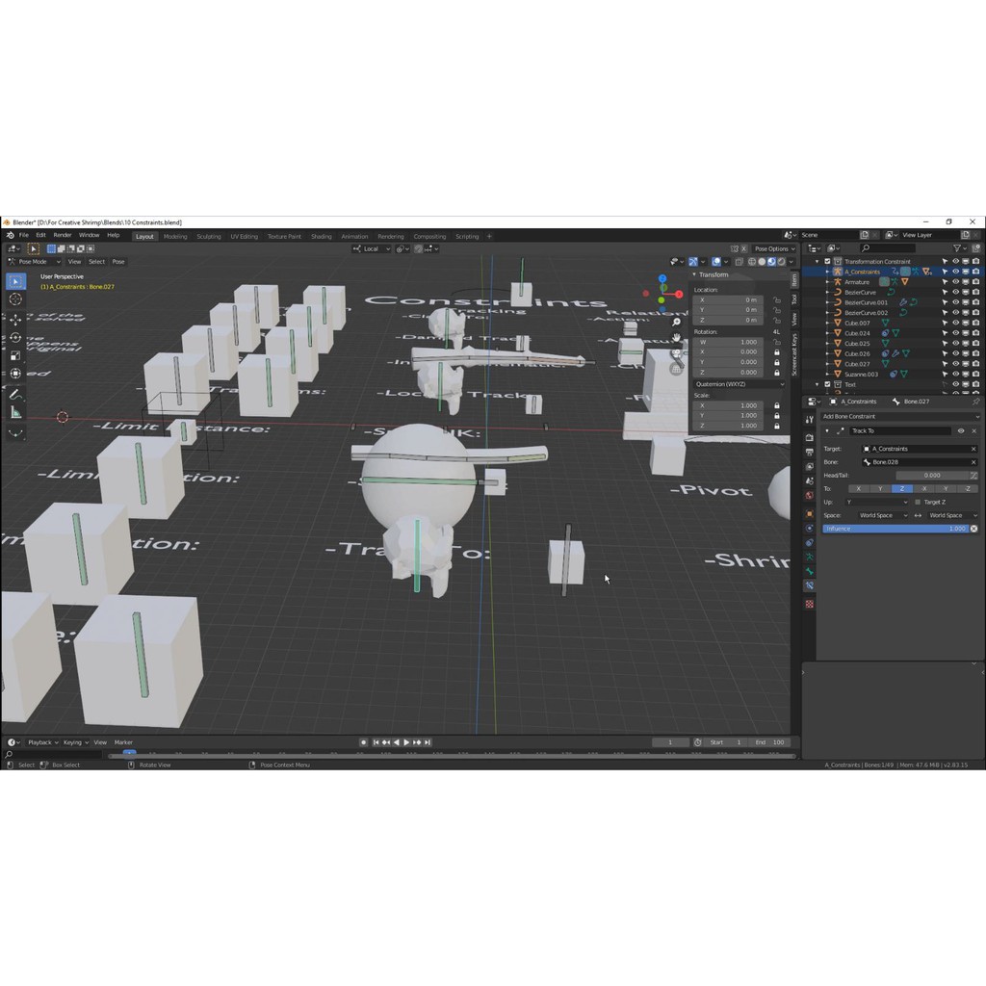Screen dimensions: 986x986
Task: Activate the Move tool
Action: tap(15, 320)
